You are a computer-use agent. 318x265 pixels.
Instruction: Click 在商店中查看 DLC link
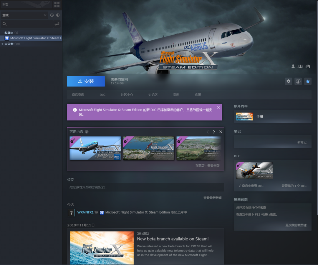click(x=251, y=186)
